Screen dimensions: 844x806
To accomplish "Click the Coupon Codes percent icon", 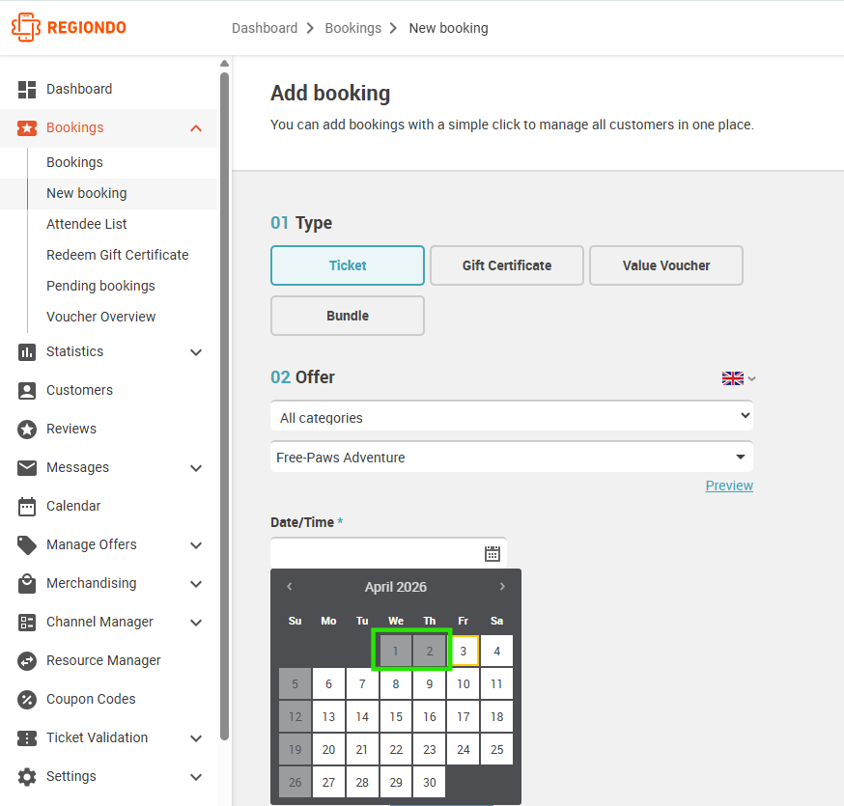I will tap(27, 700).
